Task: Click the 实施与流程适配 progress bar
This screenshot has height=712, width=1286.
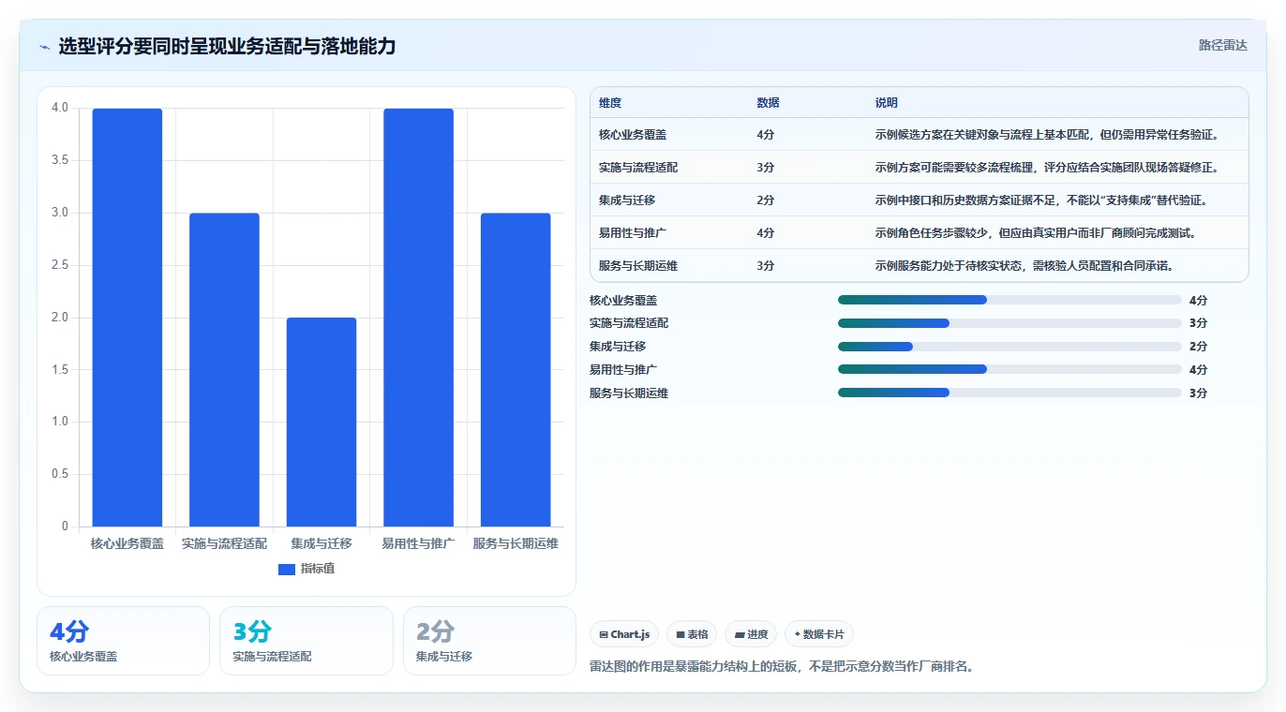Action: point(1009,323)
